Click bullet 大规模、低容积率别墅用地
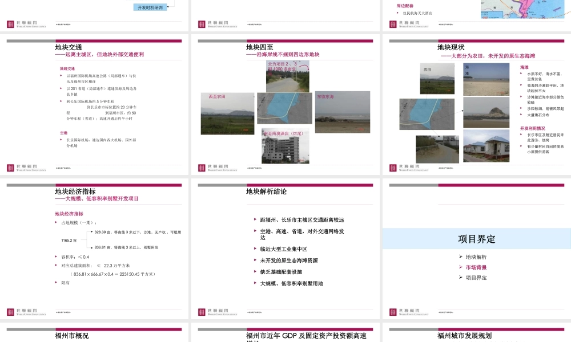571x342 pixels. (x=291, y=283)
